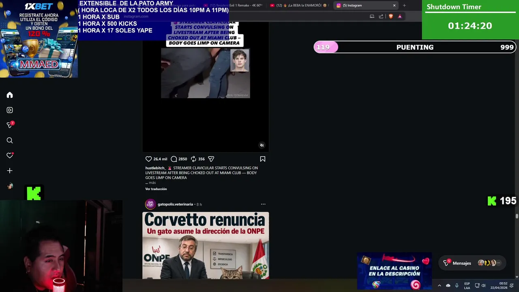Go to Instagram Home in sidebar
The width and height of the screenshot is (519, 292).
10,95
